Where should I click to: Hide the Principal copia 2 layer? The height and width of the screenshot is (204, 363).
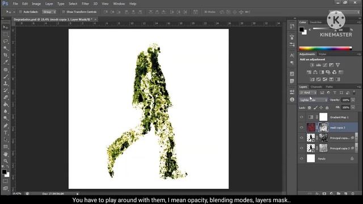pyautogui.click(x=301, y=148)
